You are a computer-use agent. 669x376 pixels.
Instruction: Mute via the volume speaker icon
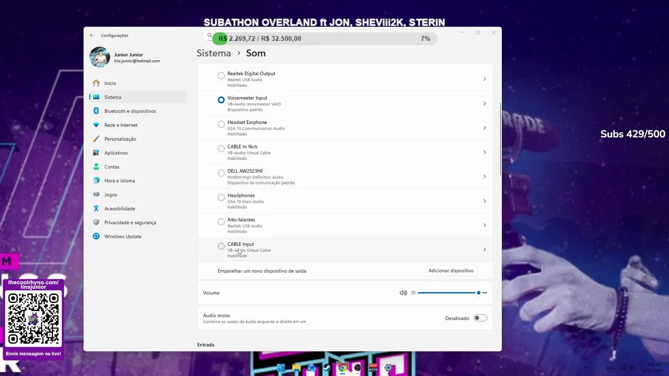click(403, 293)
